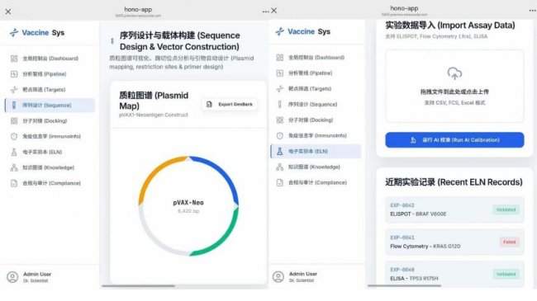Open Knowledge graph icon in left window
The width and height of the screenshot is (537, 301).
pyautogui.click(x=14, y=167)
